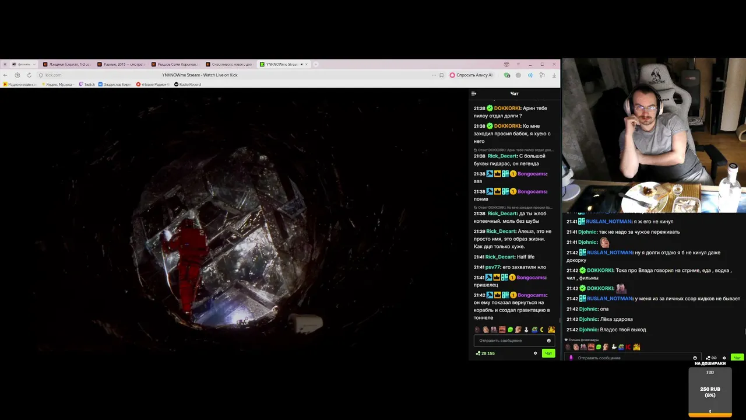Switch to the Счастливого нового дня tab
Image resolution: width=746 pixels, height=420 pixels.
click(x=228, y=64)
